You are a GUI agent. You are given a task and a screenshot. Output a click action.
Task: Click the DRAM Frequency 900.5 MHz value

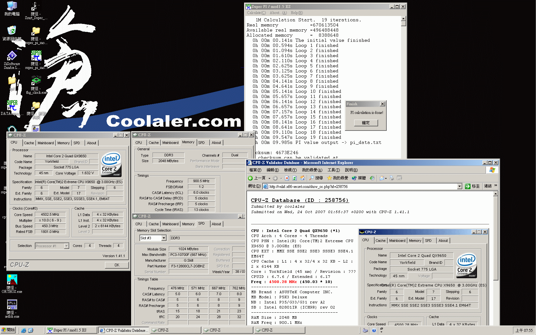click(201, 181)
